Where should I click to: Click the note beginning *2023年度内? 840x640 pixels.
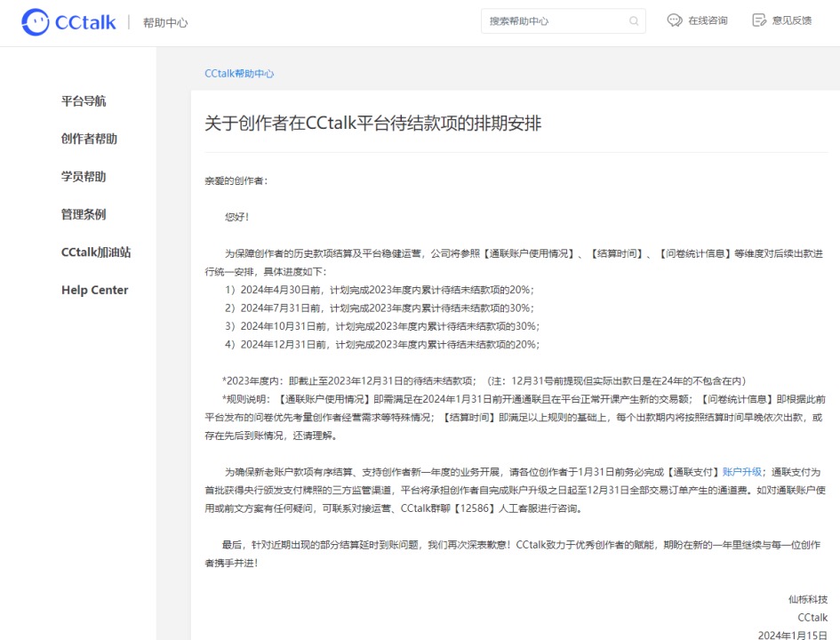[x=484, y=380]
